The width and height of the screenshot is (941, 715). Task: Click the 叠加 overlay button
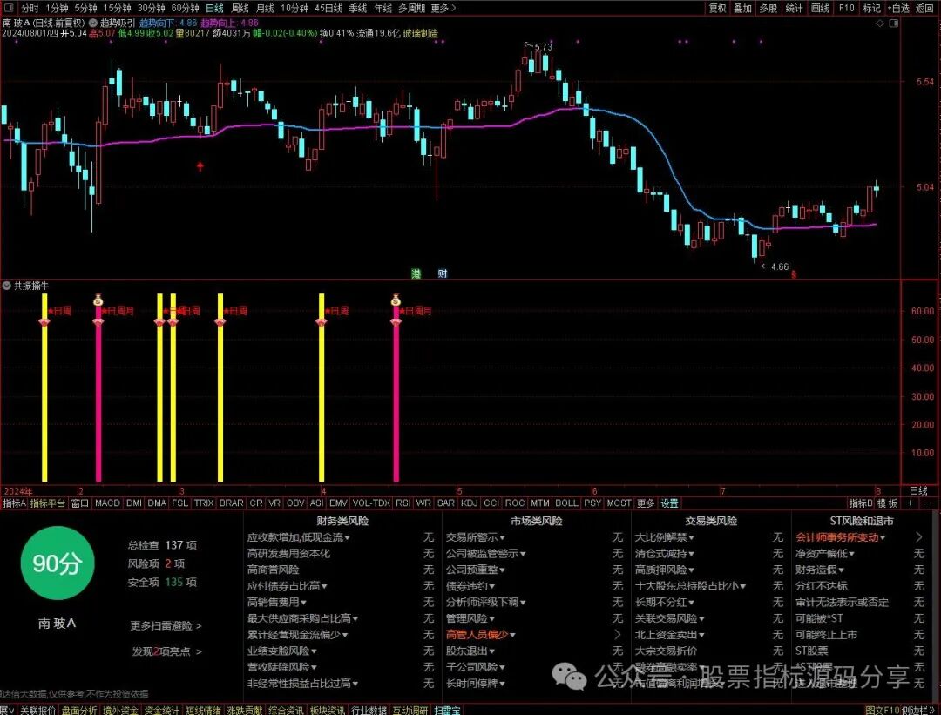coord(742,8)
